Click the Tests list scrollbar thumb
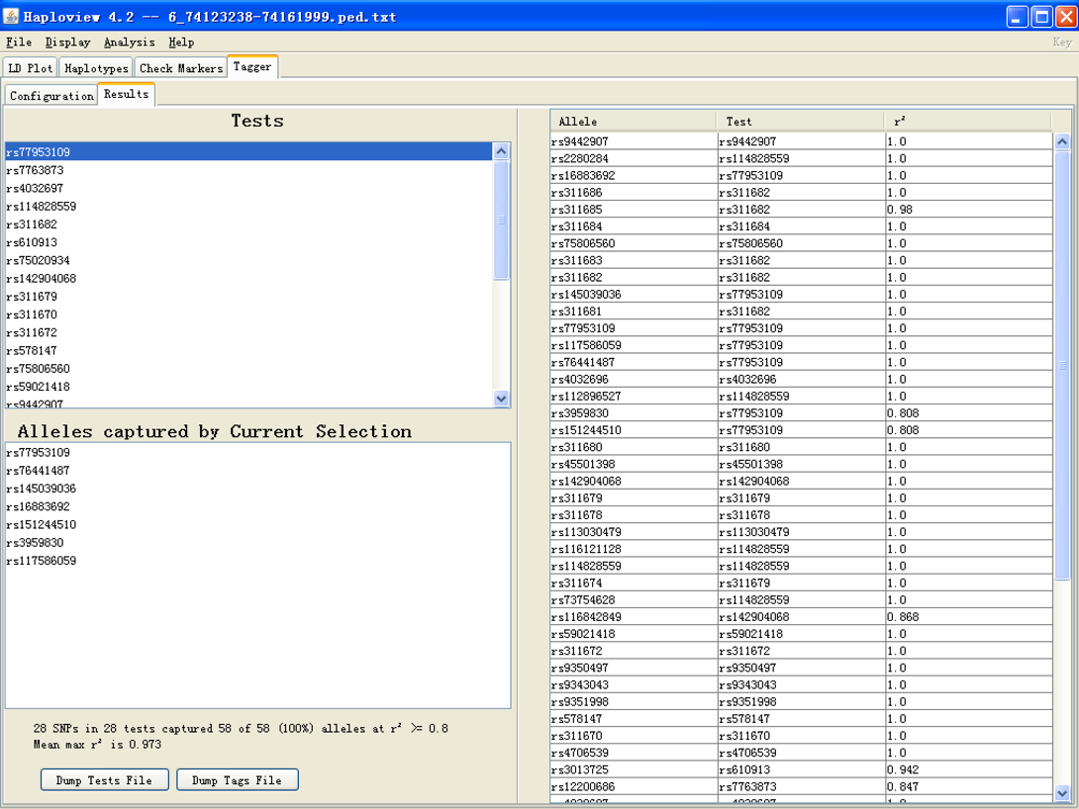This screenshot has height=809, width=1079. click(501, 220)
